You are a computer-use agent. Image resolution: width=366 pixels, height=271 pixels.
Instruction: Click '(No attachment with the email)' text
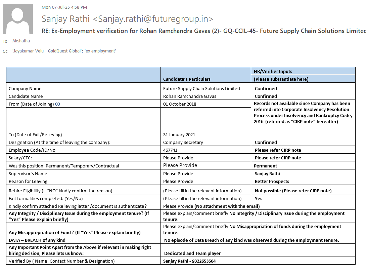[227, 206]
